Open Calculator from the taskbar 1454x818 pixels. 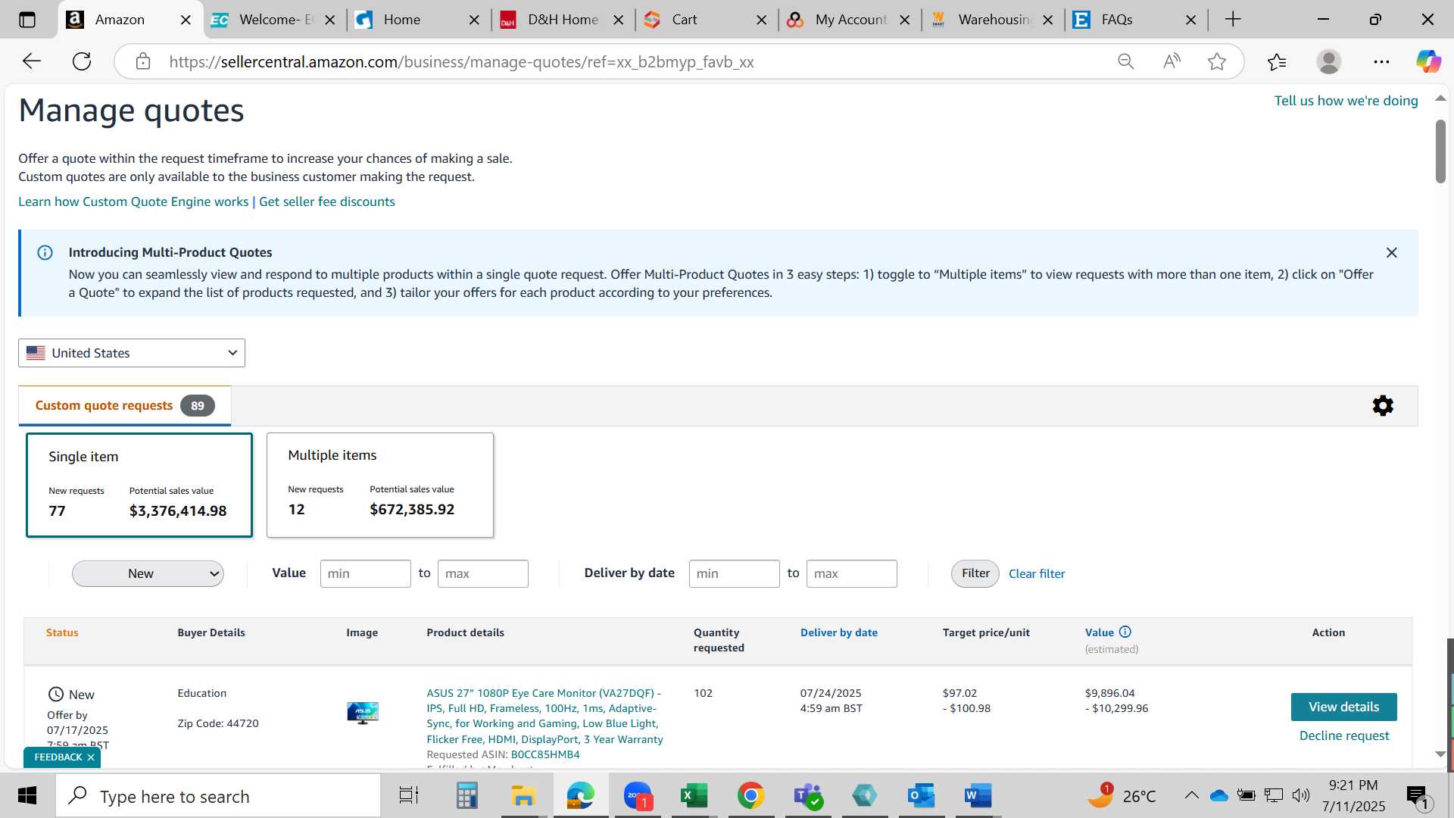point(466,795)
